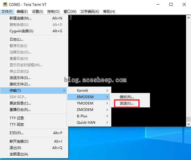The height and width of the screenshot is (160, 191).
Task: Close the Tera Term window
Action: click(x=184, y=5)
